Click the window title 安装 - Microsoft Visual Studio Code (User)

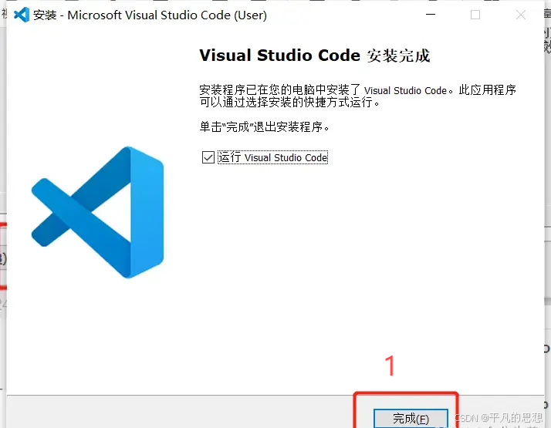[x=150, y=15]
